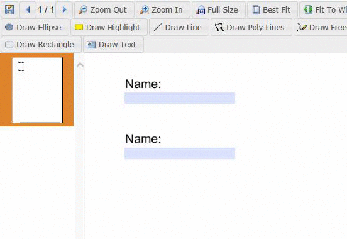The width and height of the screenshot is (347, 239).
Task: Select the Draw Text tool
Action: (113, 44)
